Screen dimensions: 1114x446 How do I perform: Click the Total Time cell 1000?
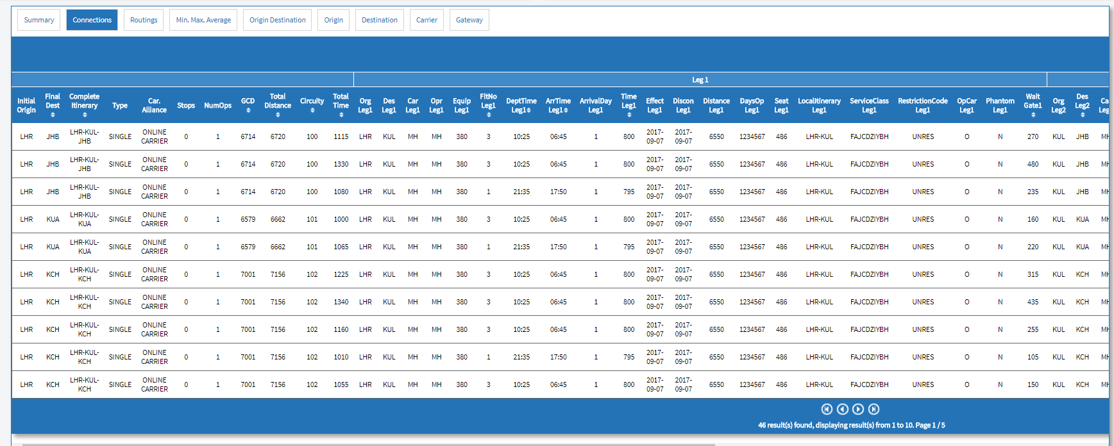[x=341, y=219]
